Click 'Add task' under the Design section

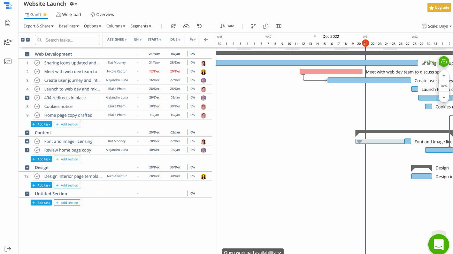pyautogui.click(x=41, y=185)
